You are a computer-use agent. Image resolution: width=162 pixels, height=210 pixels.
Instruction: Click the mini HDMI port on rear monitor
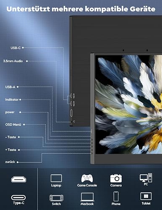click(71, 113)
